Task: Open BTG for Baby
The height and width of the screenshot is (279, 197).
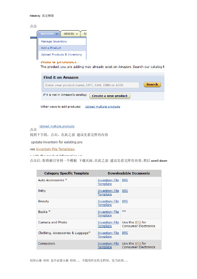Action: 125,190
